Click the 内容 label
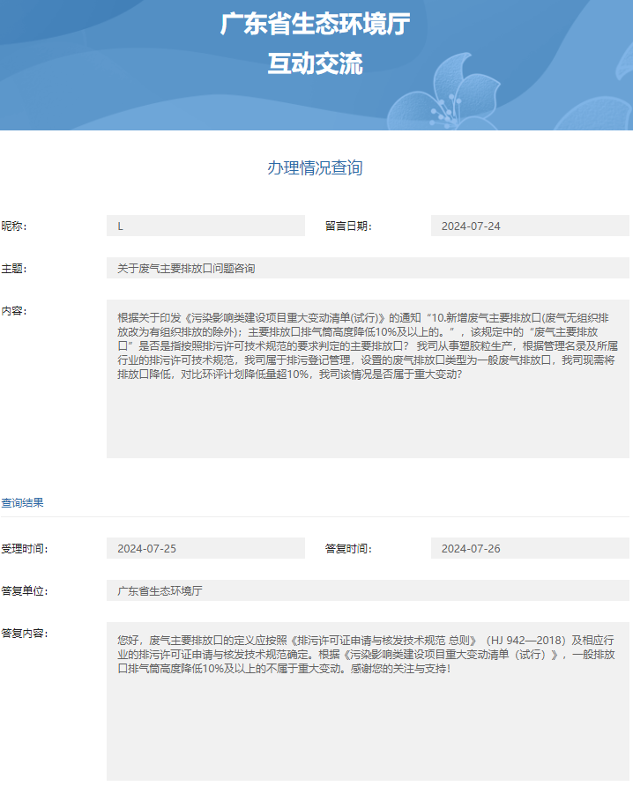This screenshot has width=633, height=786. [x=14, y=310]
